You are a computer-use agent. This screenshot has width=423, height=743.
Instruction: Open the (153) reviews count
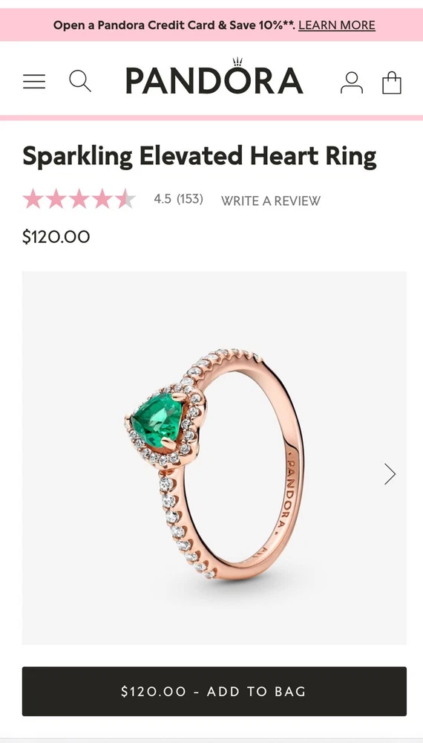[x=190, y=199]
